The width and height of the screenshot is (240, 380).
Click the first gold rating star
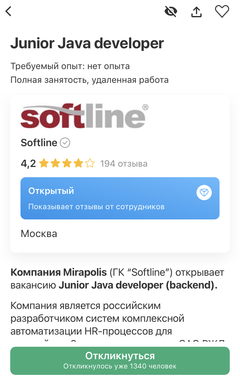(44, 164)
